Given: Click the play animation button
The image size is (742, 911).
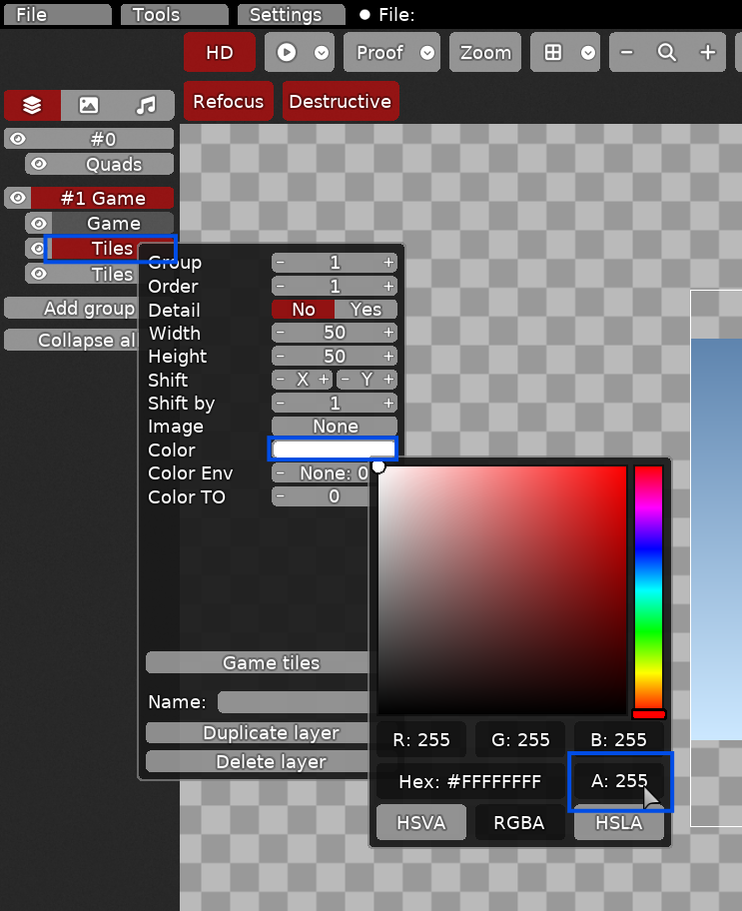Looking at the screenshot, I should (286, 52).
